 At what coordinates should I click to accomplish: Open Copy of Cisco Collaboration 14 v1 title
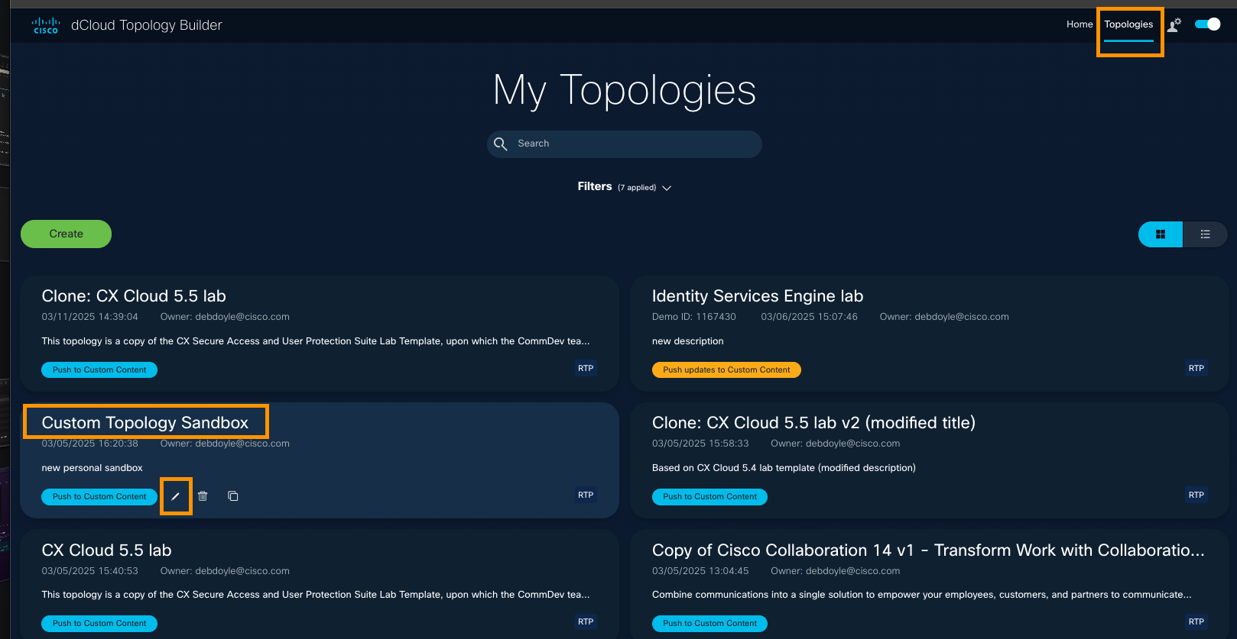[928, 550]
